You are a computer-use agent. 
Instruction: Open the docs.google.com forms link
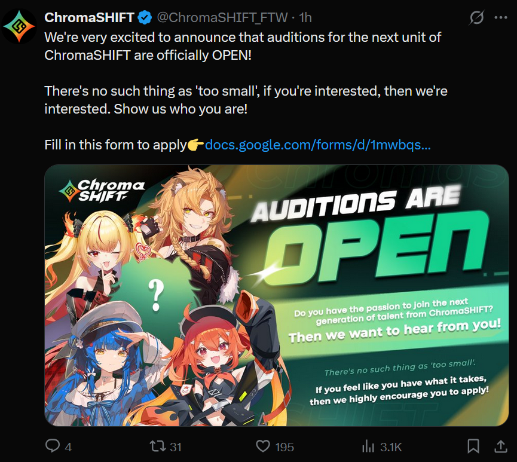(x=318, y=145)
